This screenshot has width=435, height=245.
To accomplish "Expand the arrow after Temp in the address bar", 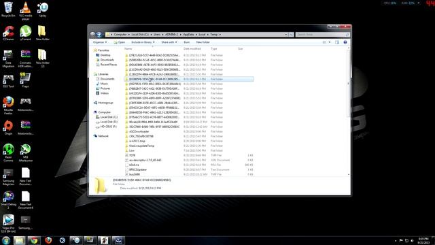I will click(220, 35).
